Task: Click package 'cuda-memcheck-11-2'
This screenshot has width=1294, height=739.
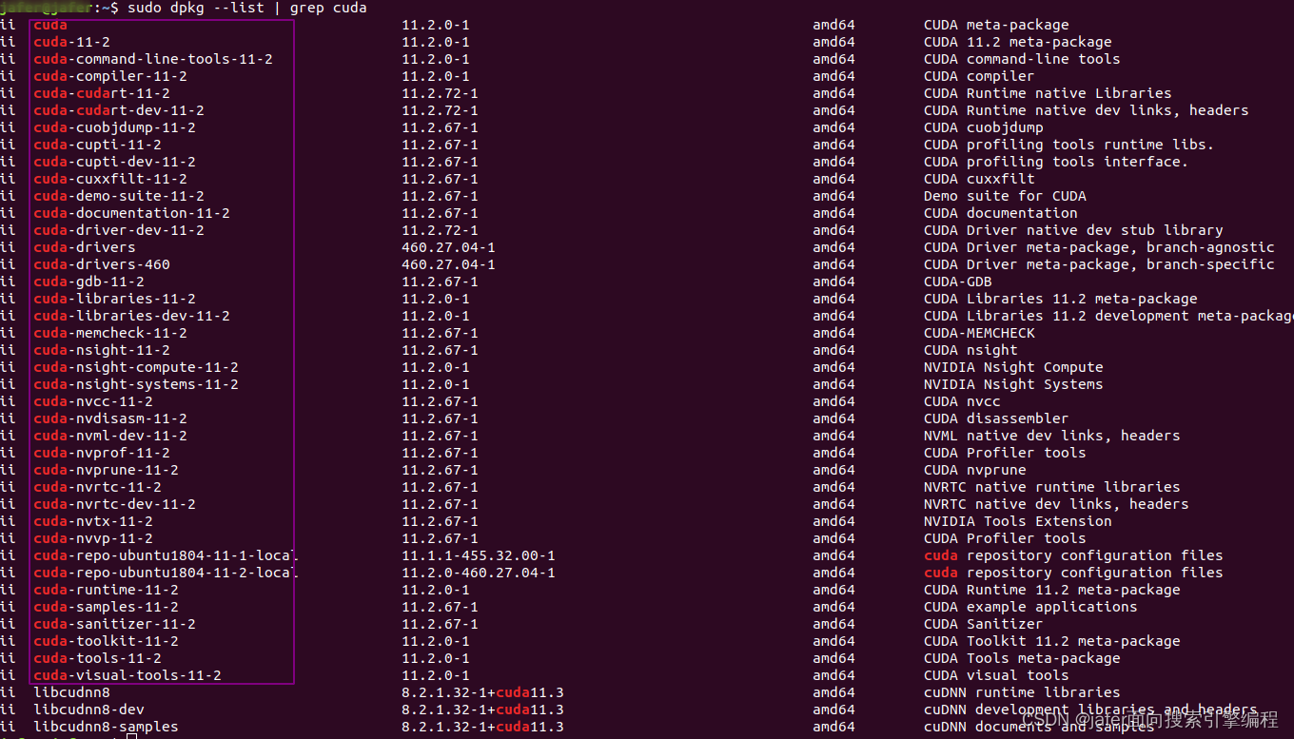Action: click(x=110, y=333)
